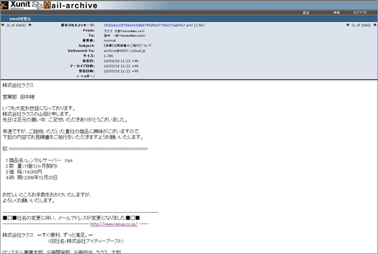Download the saved .eml message file link
The width and height of the screenshot is (378, 254).
tap(148, 25)
